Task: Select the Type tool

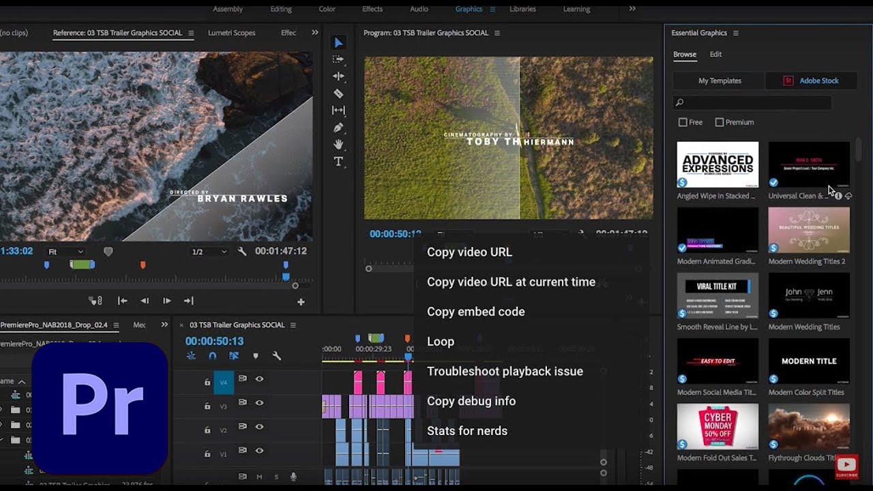Action: tap(339, 162)
